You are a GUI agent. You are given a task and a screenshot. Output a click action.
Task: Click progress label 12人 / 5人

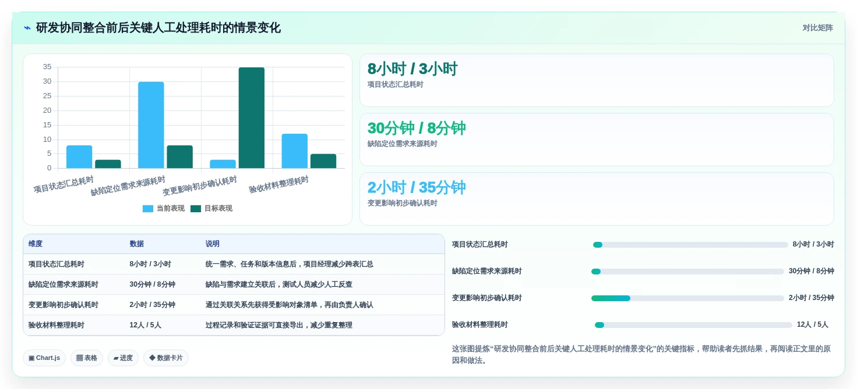813,325
